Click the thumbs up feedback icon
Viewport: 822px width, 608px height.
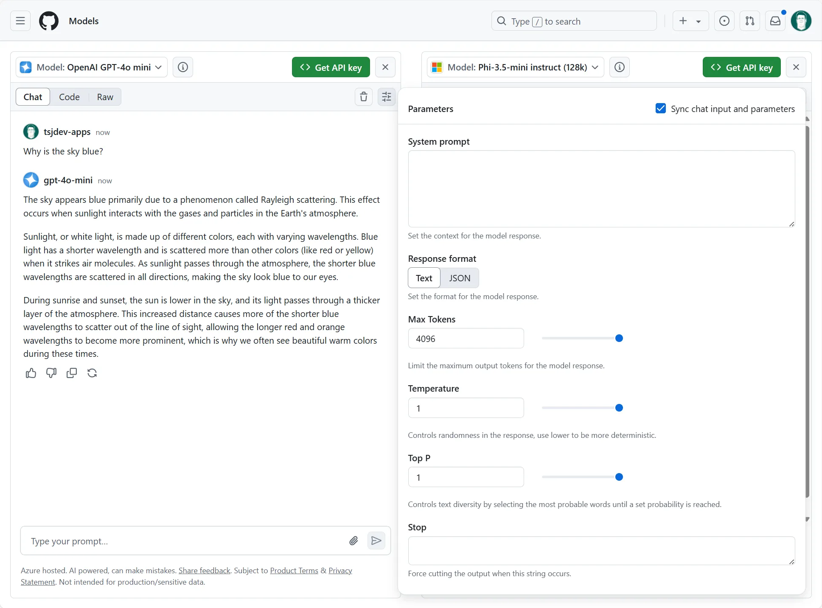[x=31, y=373]
